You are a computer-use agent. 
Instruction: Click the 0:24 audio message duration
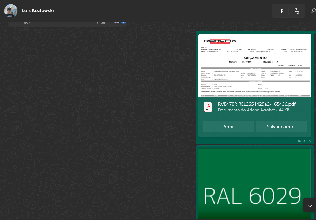coord(27,23)
